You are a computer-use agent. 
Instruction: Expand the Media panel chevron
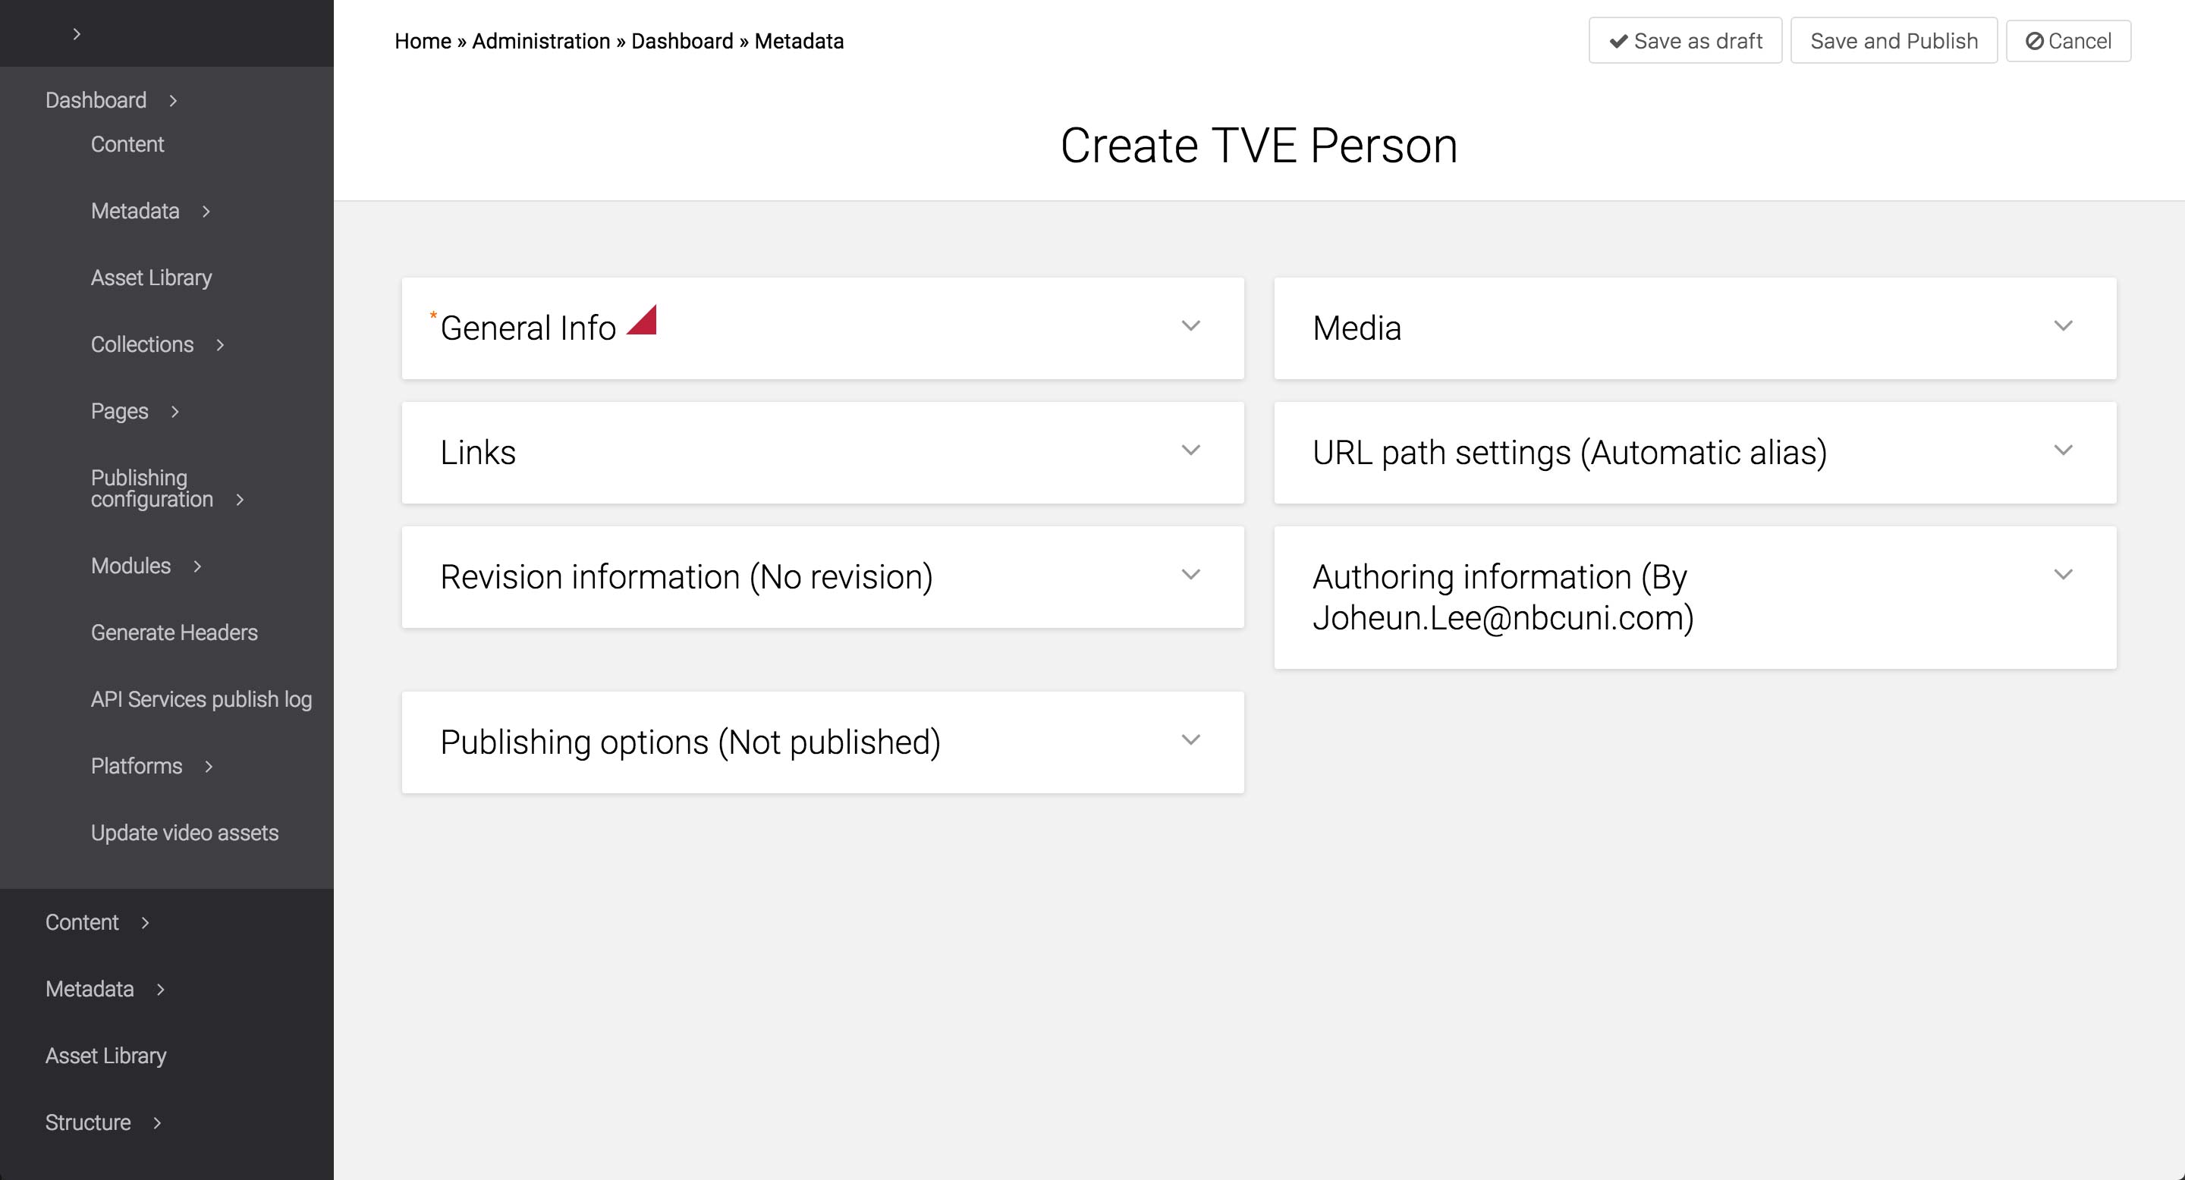click(2063, 326)
